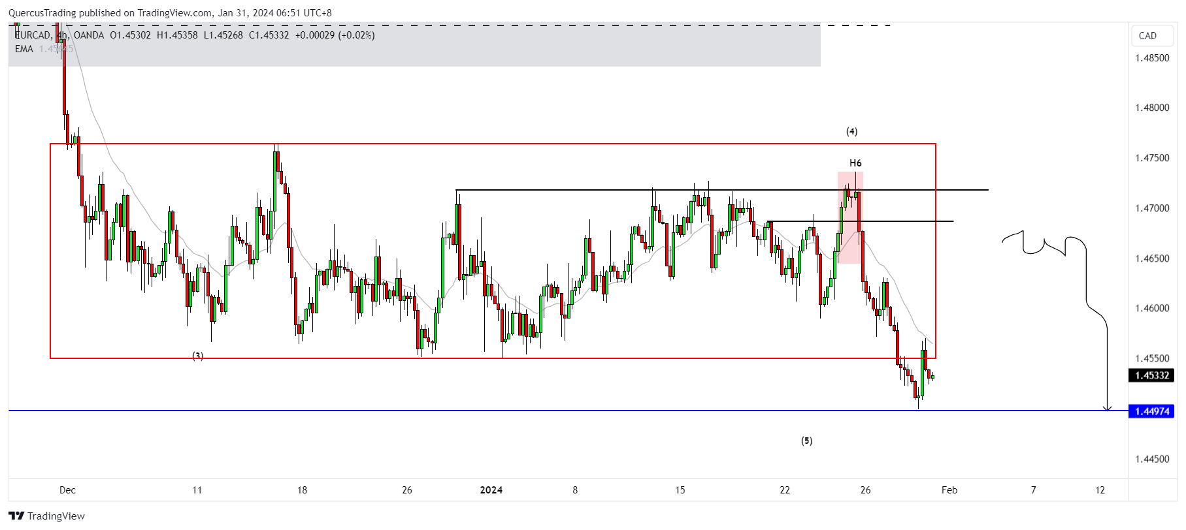
Task: Click the bold 2024 date label
Action: [491, 490]
